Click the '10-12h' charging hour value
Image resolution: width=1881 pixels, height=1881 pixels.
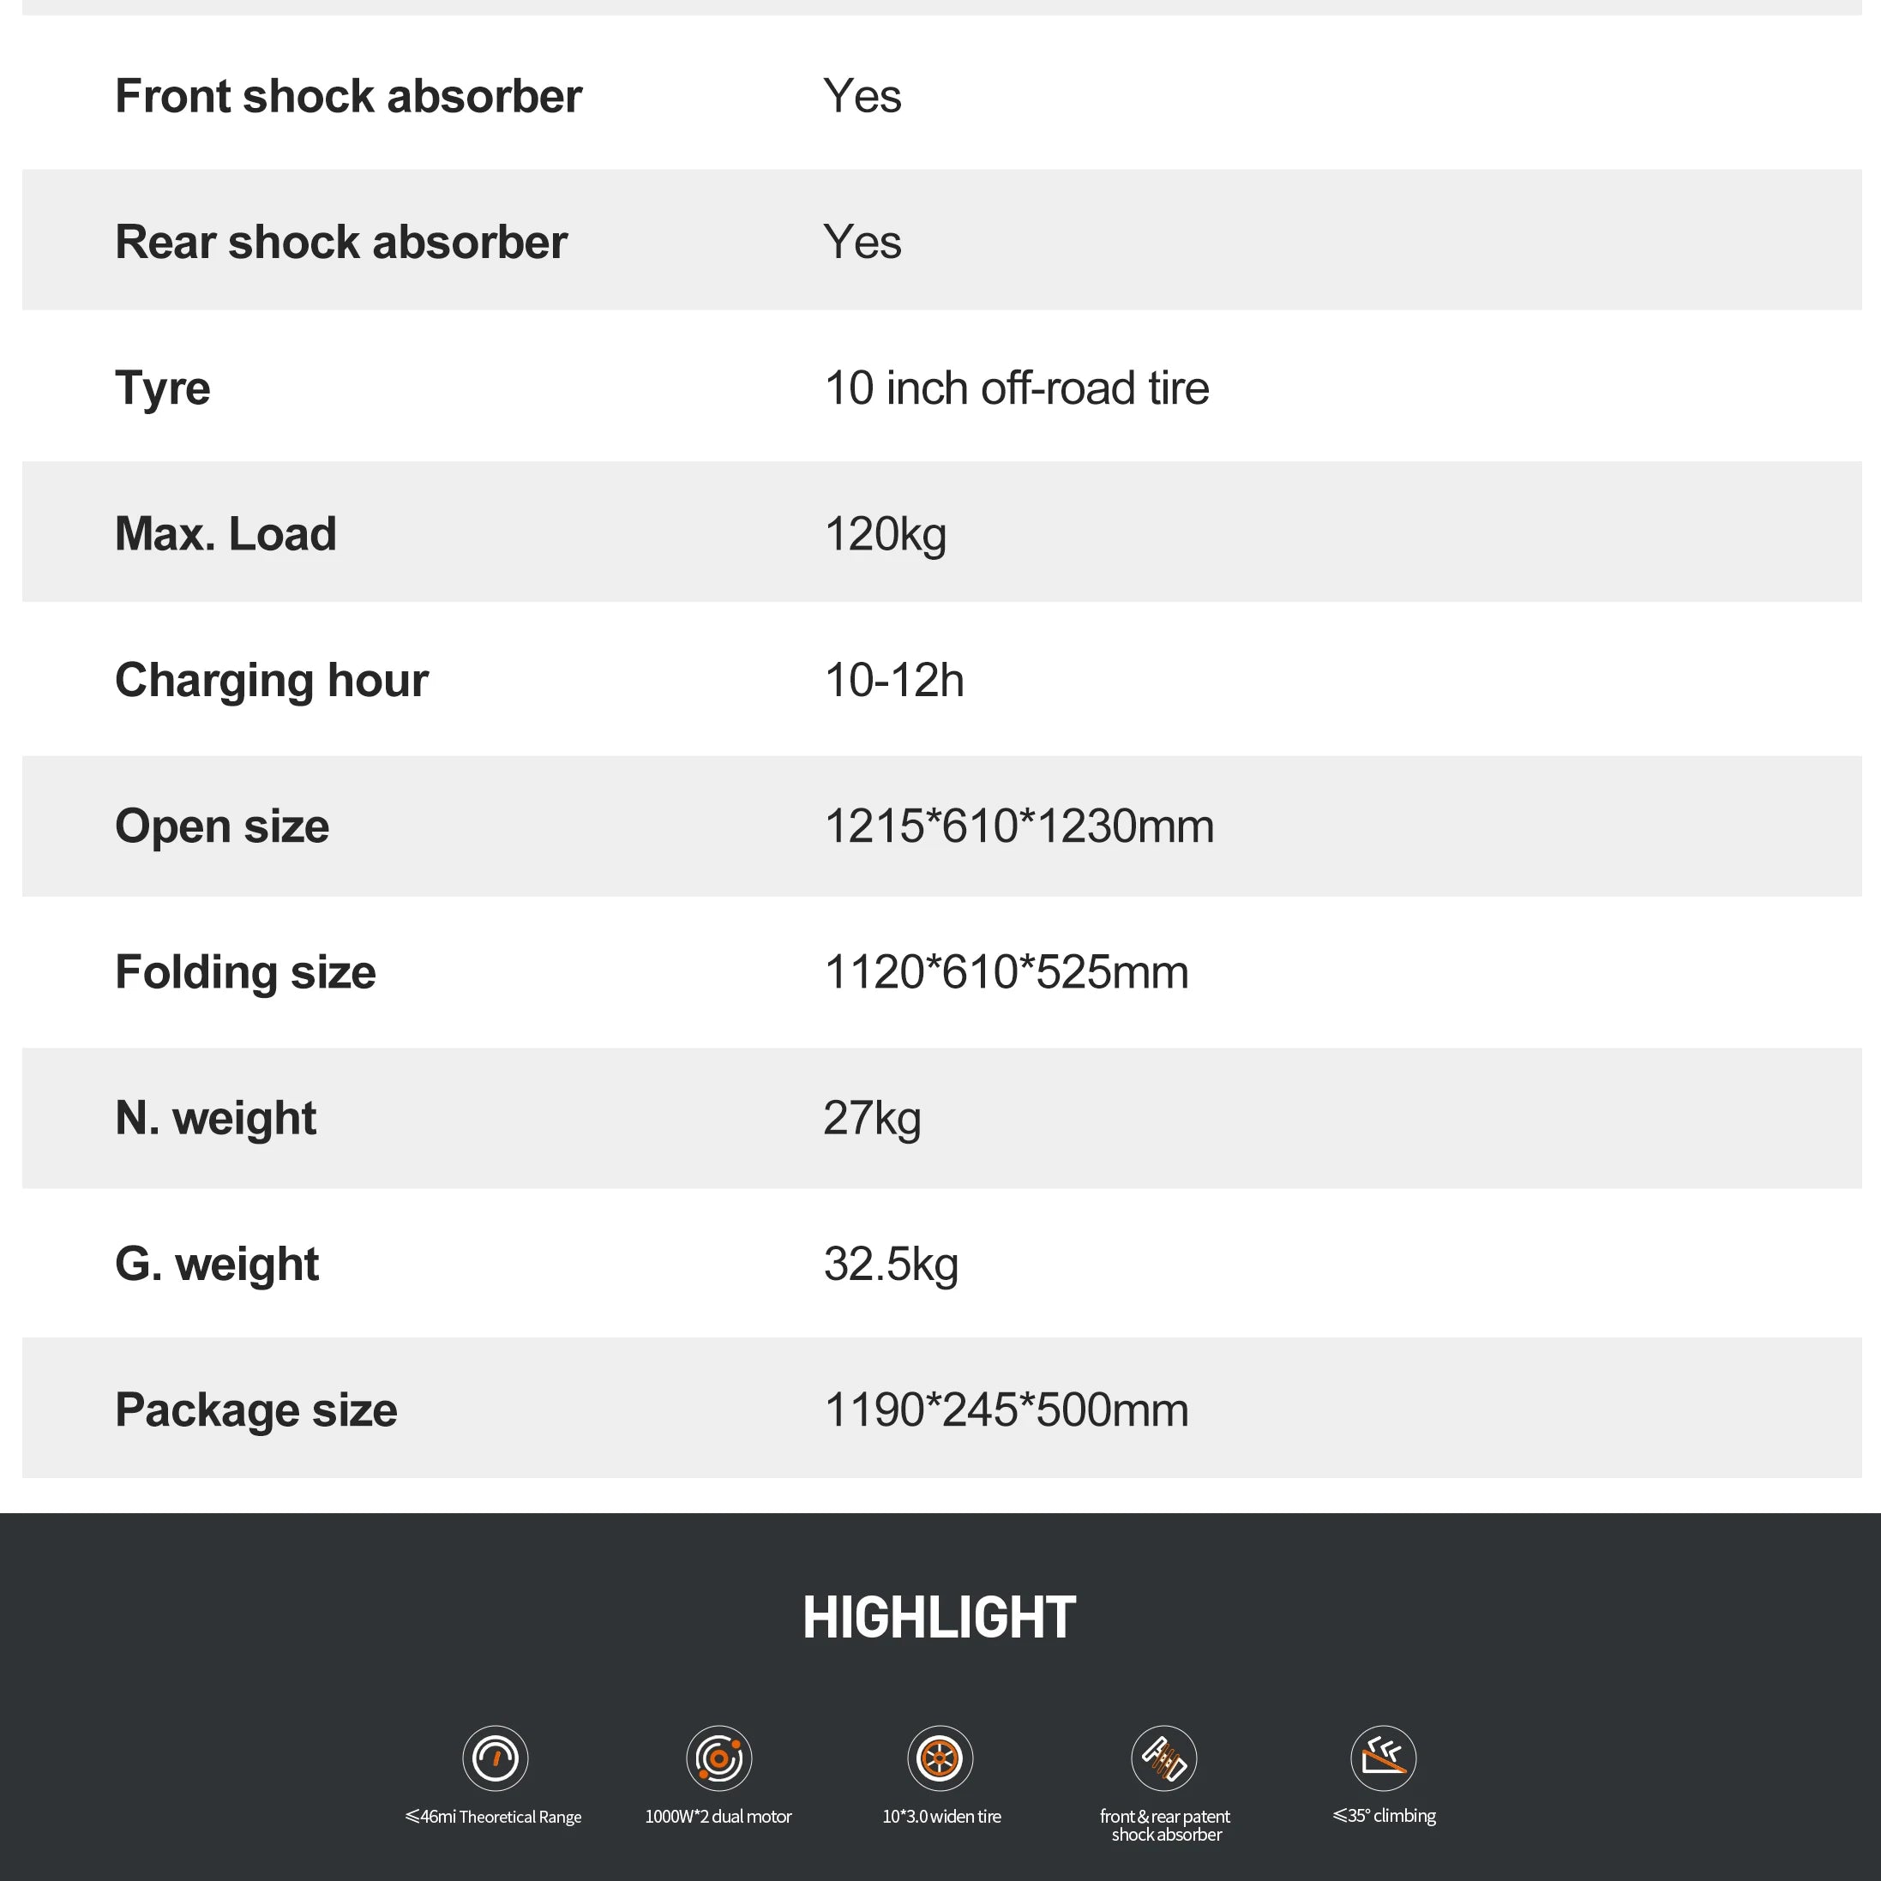[893, 681]
